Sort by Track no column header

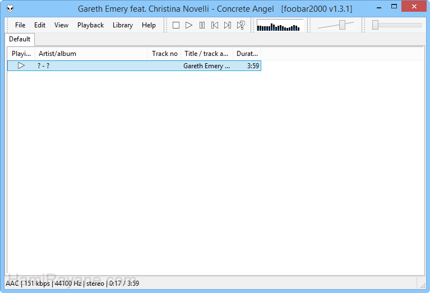click(164, 54)
